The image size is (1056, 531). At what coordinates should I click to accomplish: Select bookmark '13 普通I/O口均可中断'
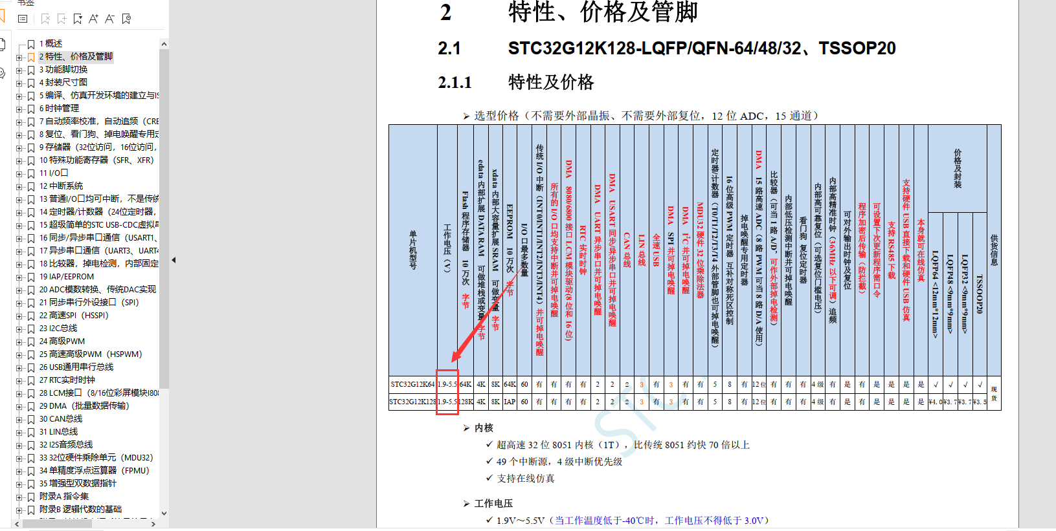(98, 199)
